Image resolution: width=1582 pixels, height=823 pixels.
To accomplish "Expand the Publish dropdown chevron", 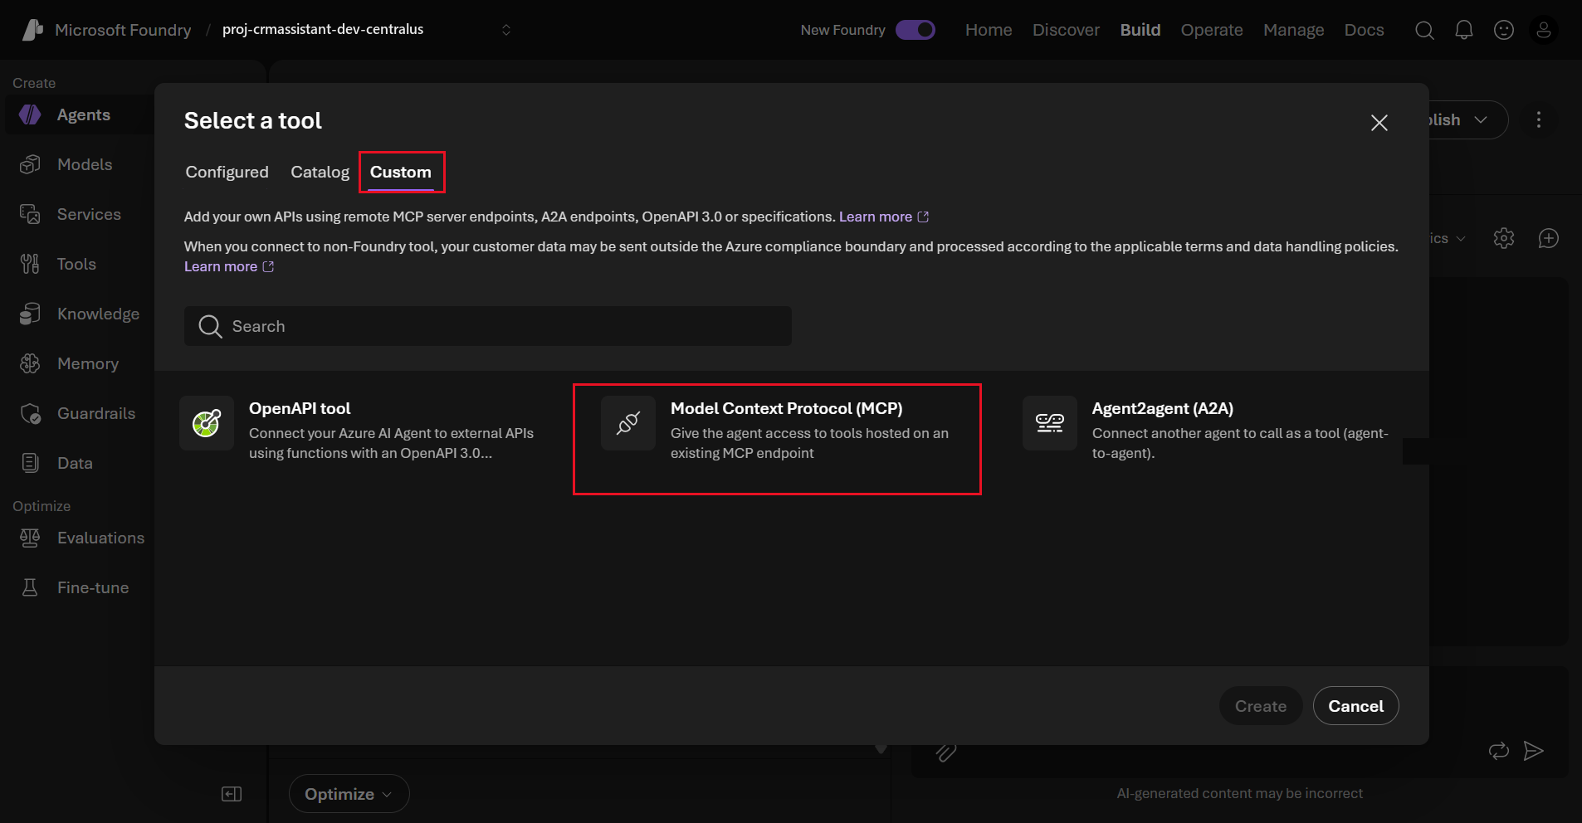I will tap(1481, 120).
